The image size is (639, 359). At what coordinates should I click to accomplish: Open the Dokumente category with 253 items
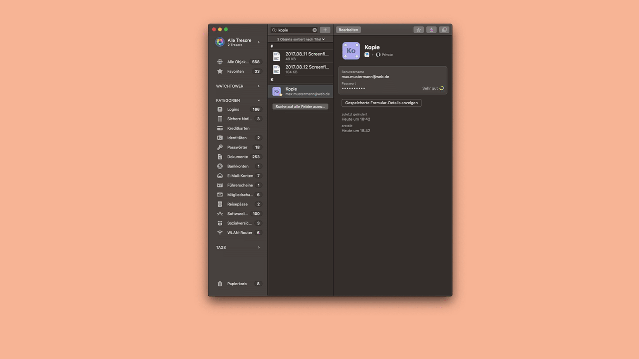pos(238,157)
